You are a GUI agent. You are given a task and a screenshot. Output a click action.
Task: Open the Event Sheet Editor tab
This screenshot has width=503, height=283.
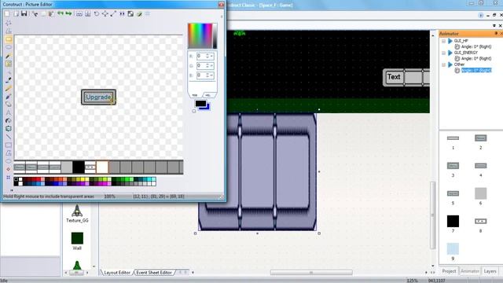154,273
